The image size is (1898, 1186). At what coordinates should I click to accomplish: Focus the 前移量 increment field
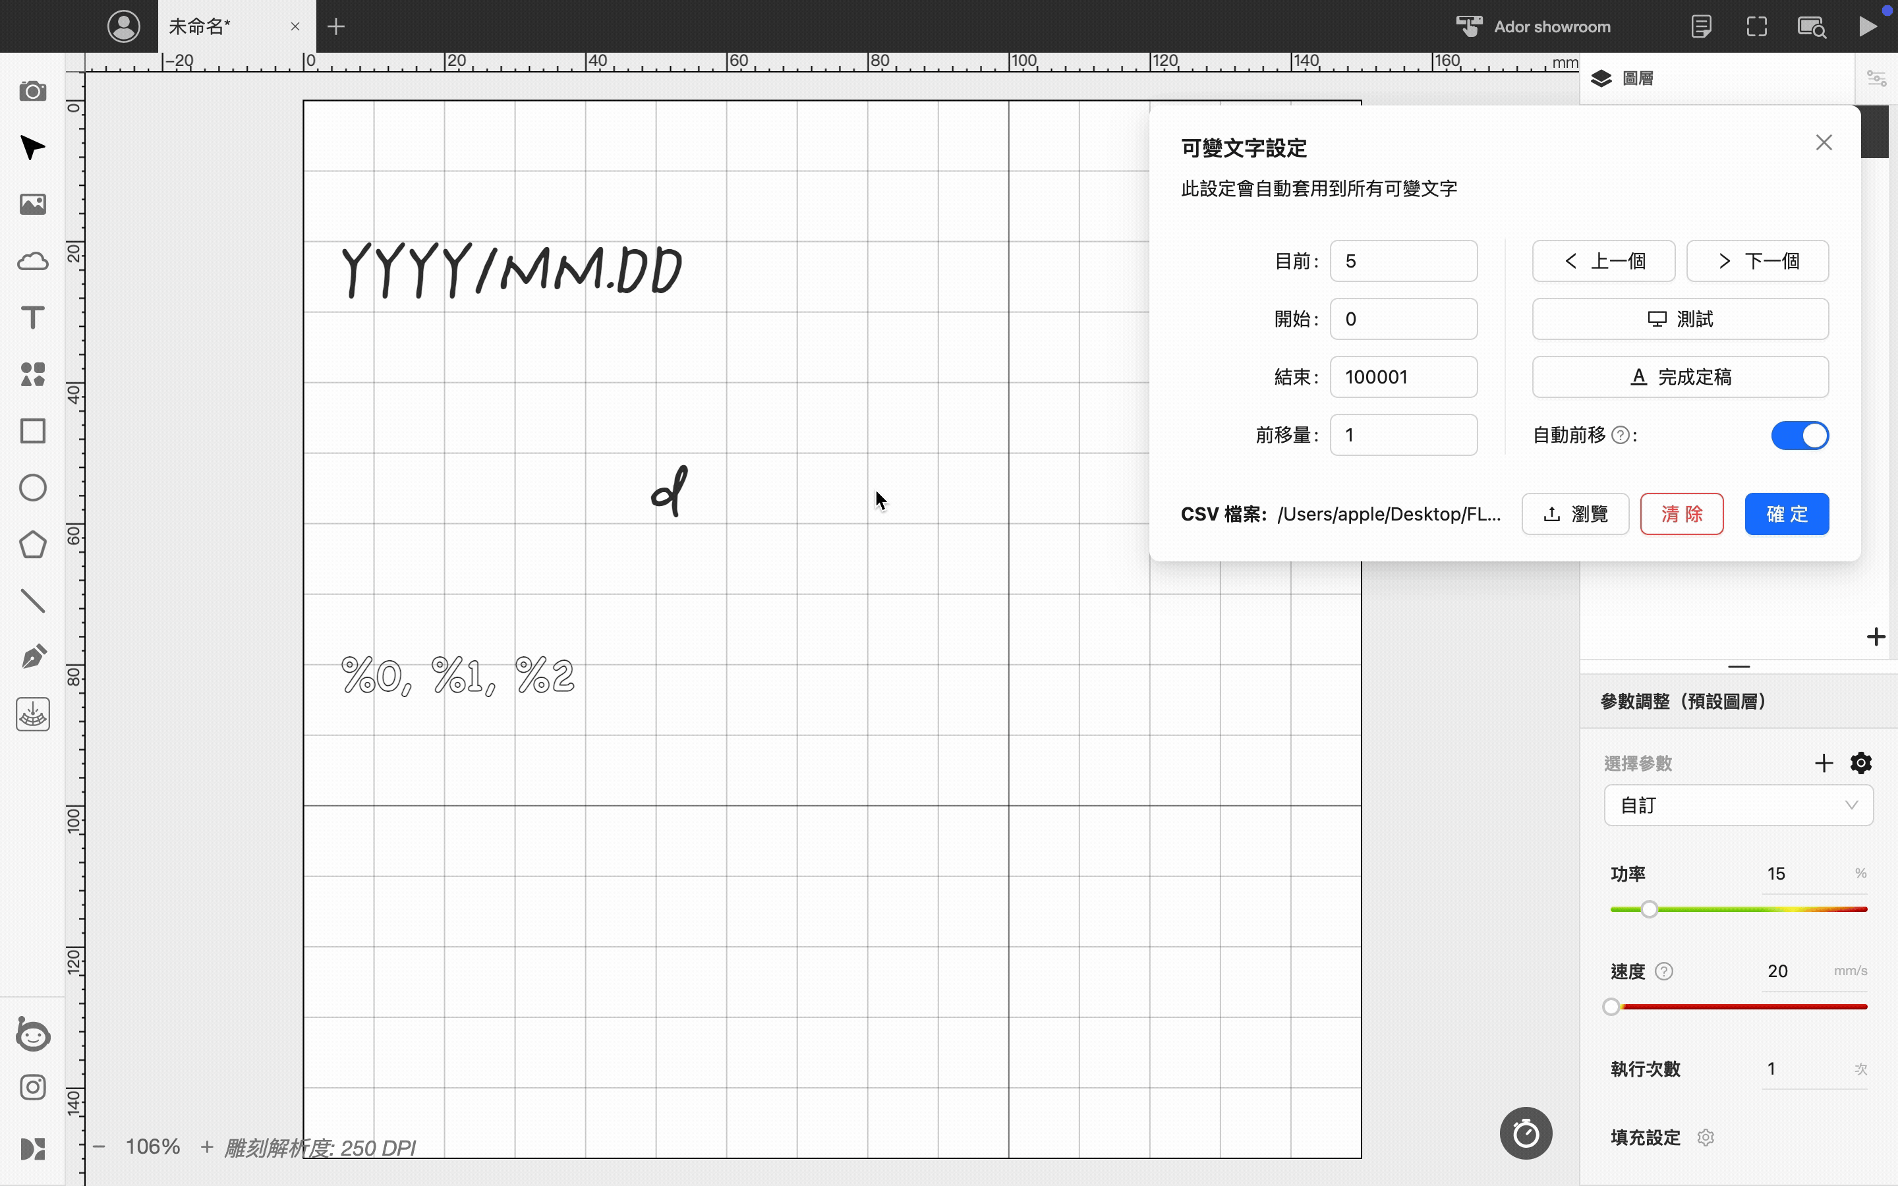(x=1403, y=436)
